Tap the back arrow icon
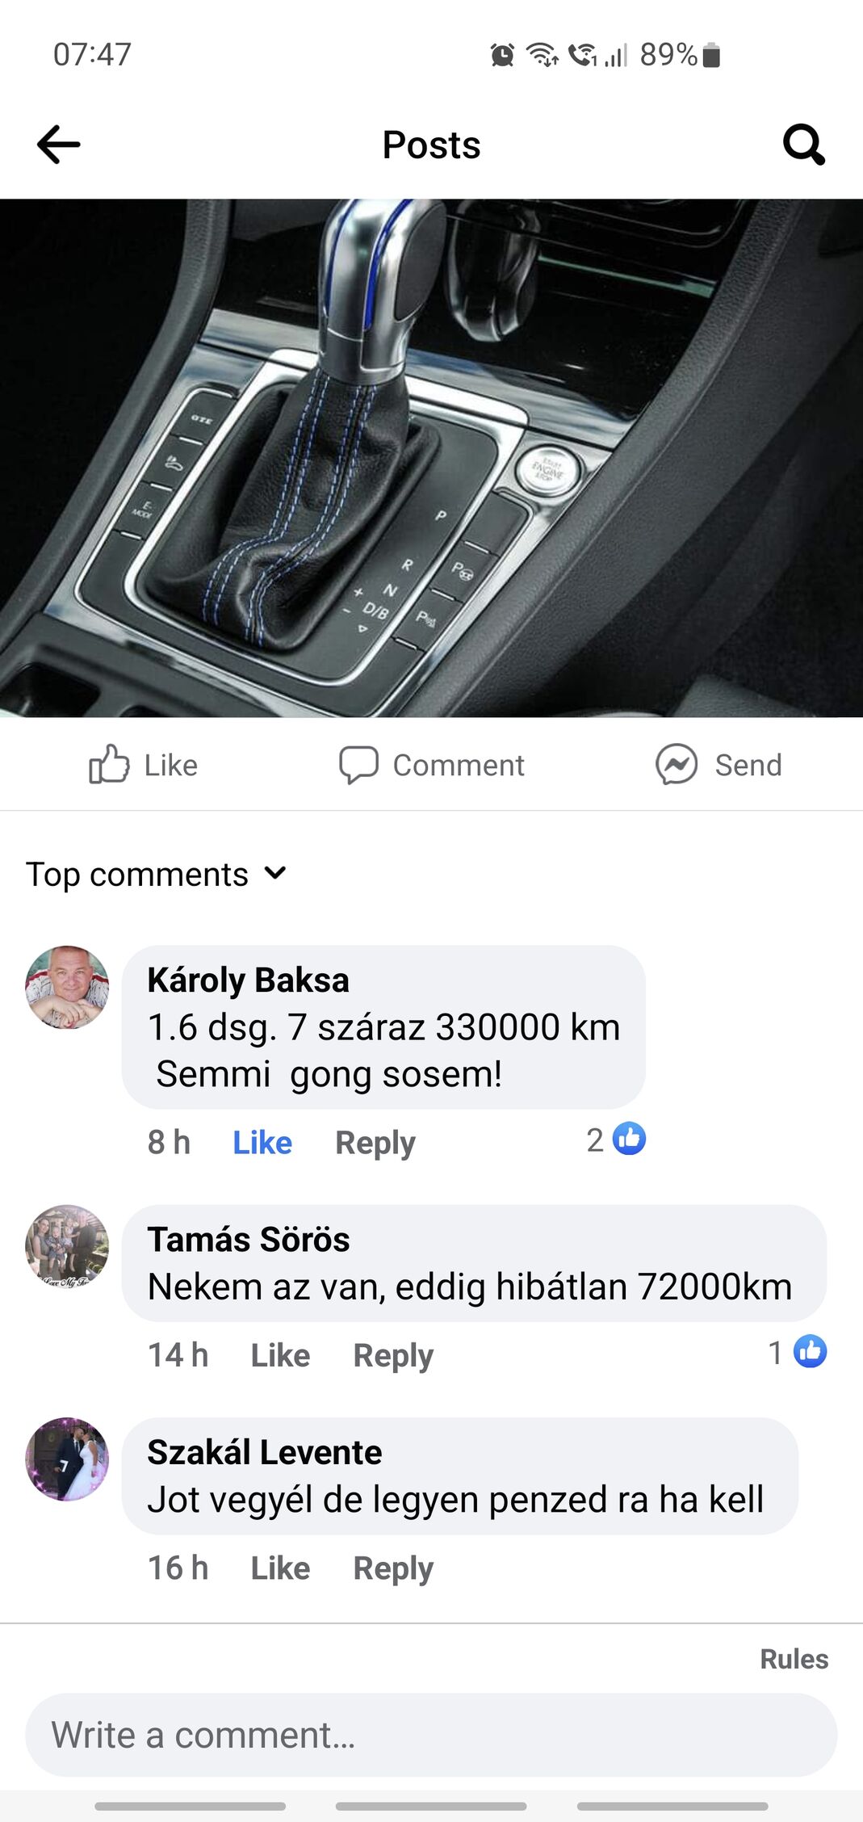Screen dimensions: 863x1822 [59, 145]
